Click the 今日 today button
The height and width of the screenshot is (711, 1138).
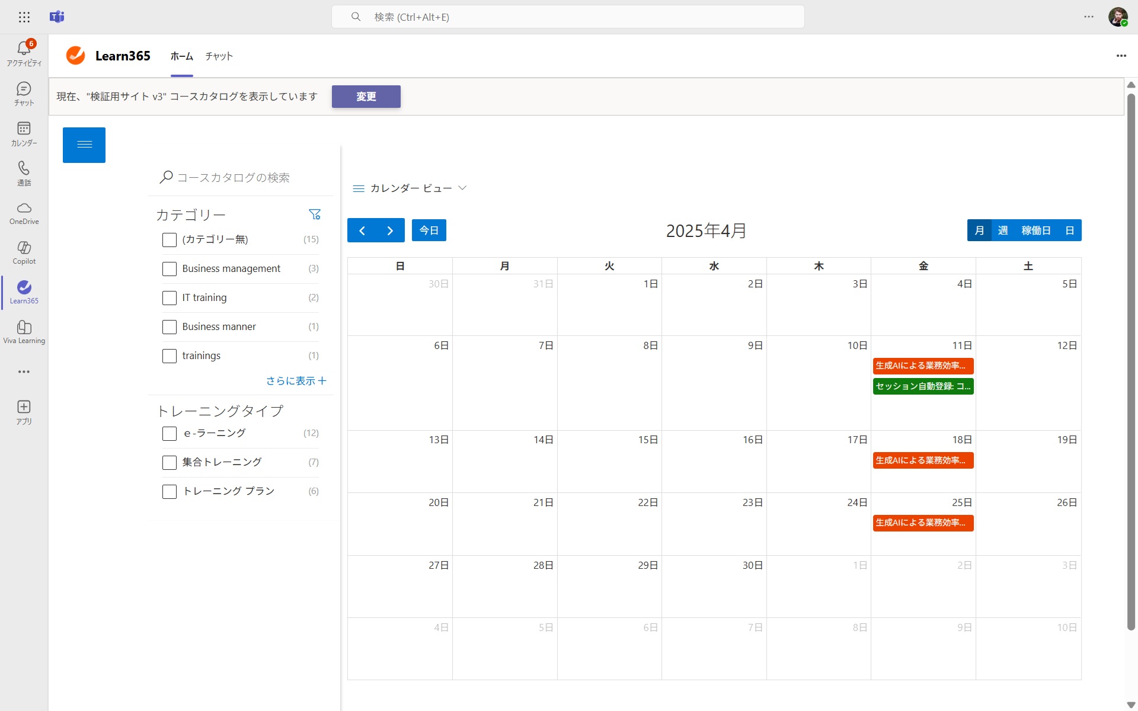429,230
